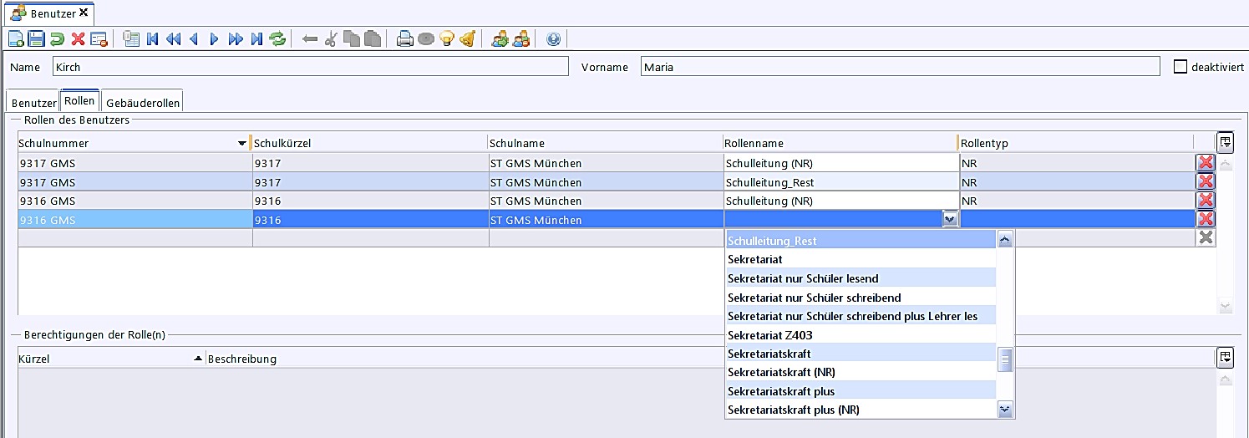Sort by Schulnummer column header
This screenshot has height=438, width=1249.
[134, 143]
